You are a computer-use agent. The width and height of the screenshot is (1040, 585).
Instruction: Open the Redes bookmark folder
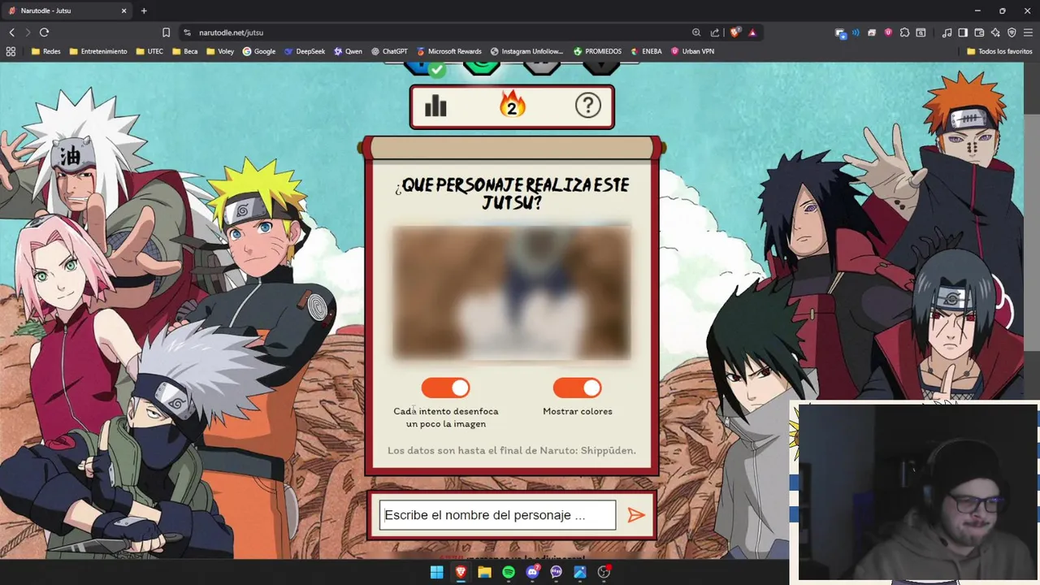coord(45,51)
